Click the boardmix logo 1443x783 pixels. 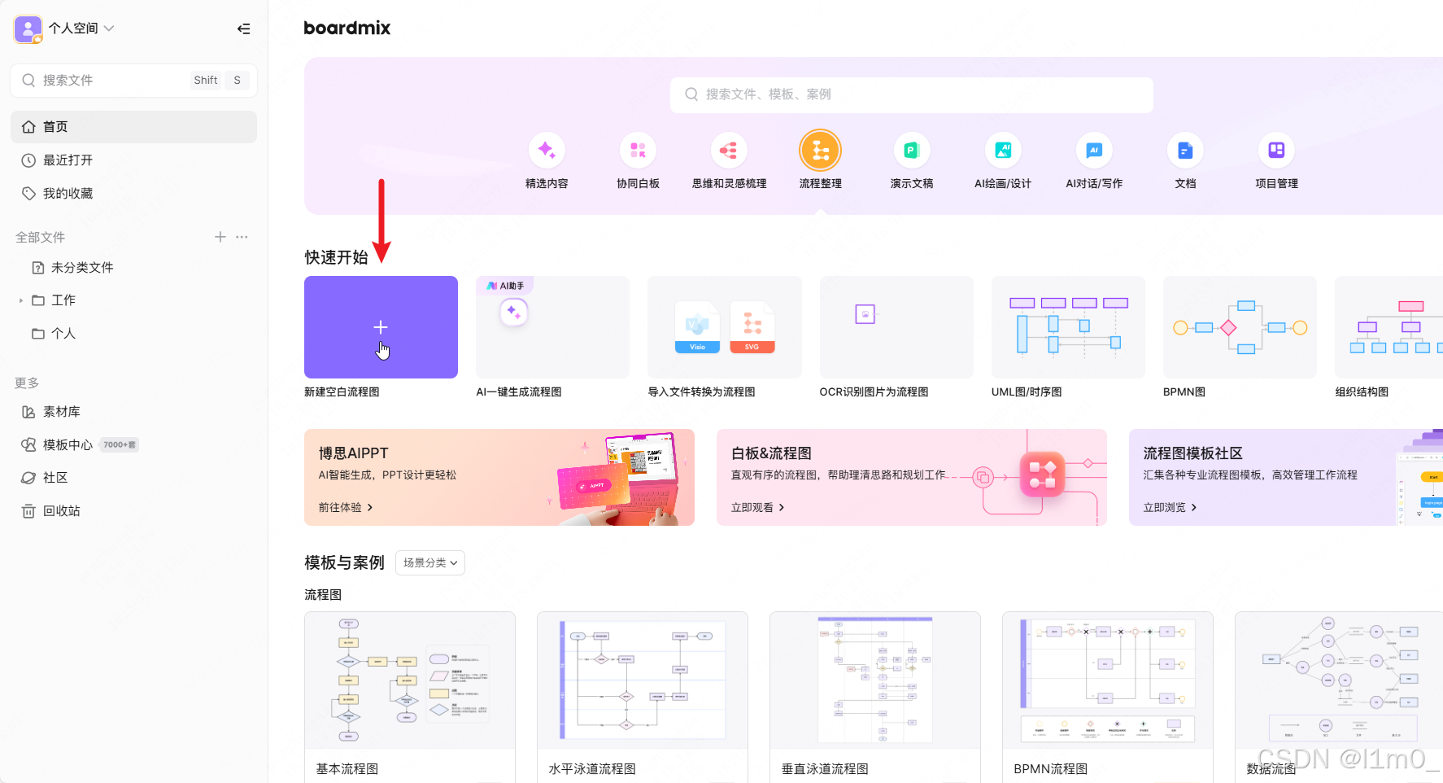click(x=347, y=28)
